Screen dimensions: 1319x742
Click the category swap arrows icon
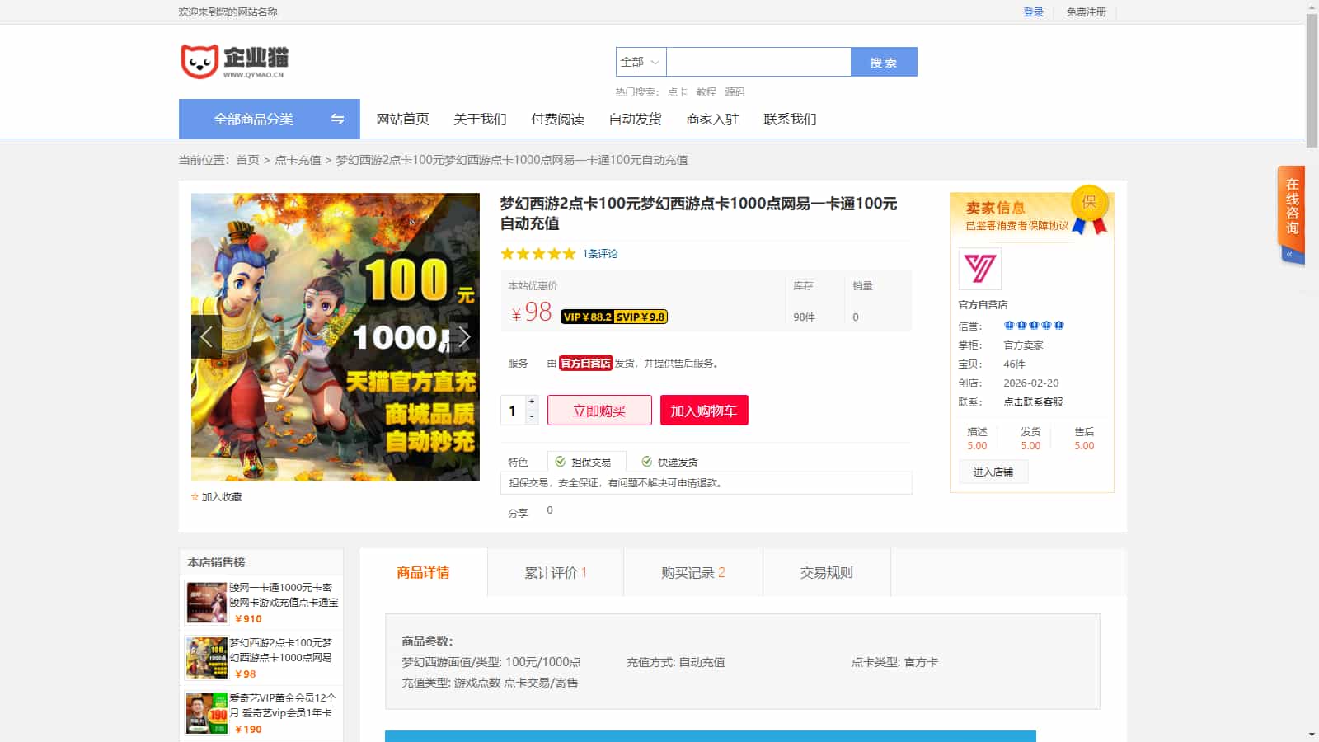coord(337,119)
